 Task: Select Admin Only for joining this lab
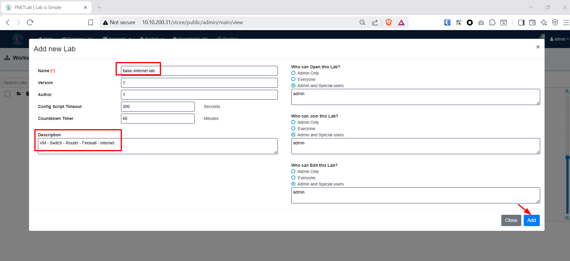[293, 122]
